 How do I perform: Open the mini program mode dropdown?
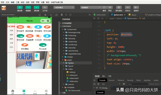pos(64,8)
